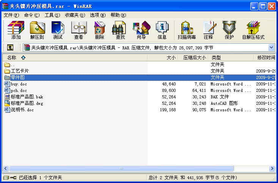Expand the archive path dropdown arrow
Image resolution: width=278 pixels, height=183 pixels.
[x=271, y=47]
